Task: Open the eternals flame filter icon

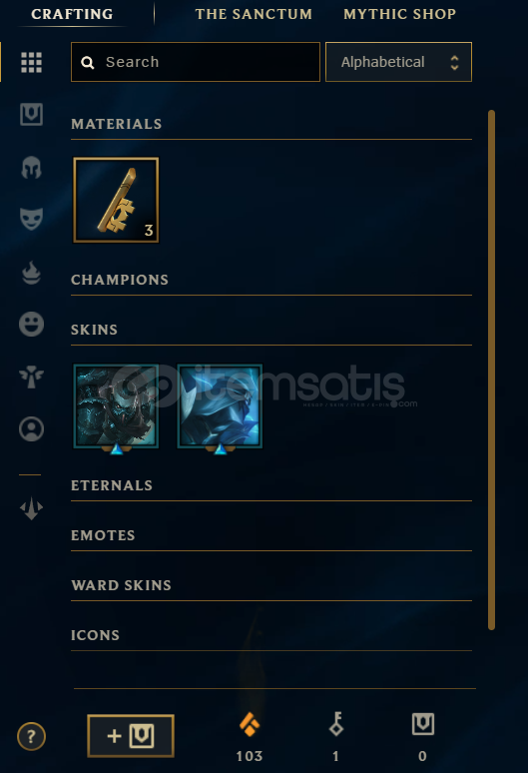Action: point(31,272)
